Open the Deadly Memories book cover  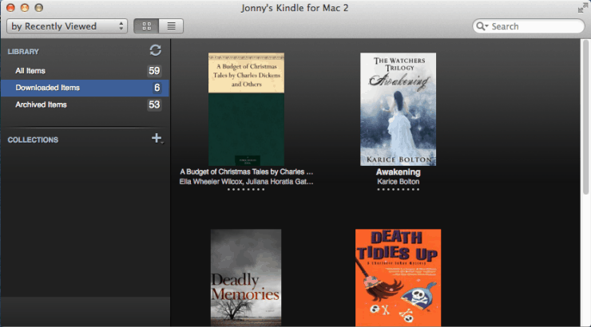click(x=246, y=278)
